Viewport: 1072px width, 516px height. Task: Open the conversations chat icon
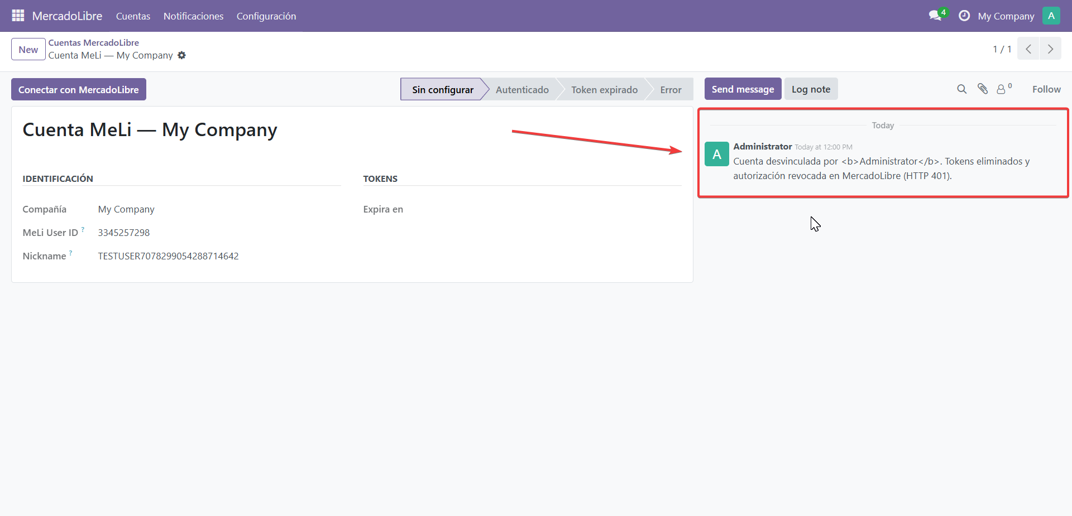point(936,15)
